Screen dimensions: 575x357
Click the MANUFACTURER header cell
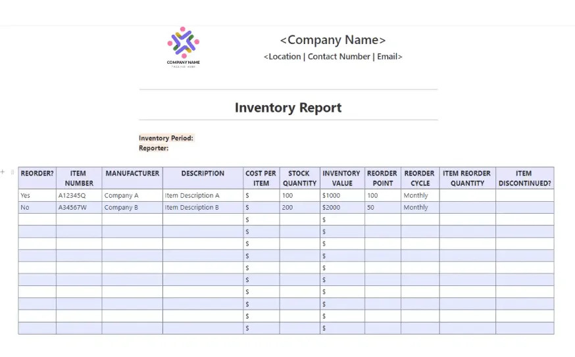[132, 178]
